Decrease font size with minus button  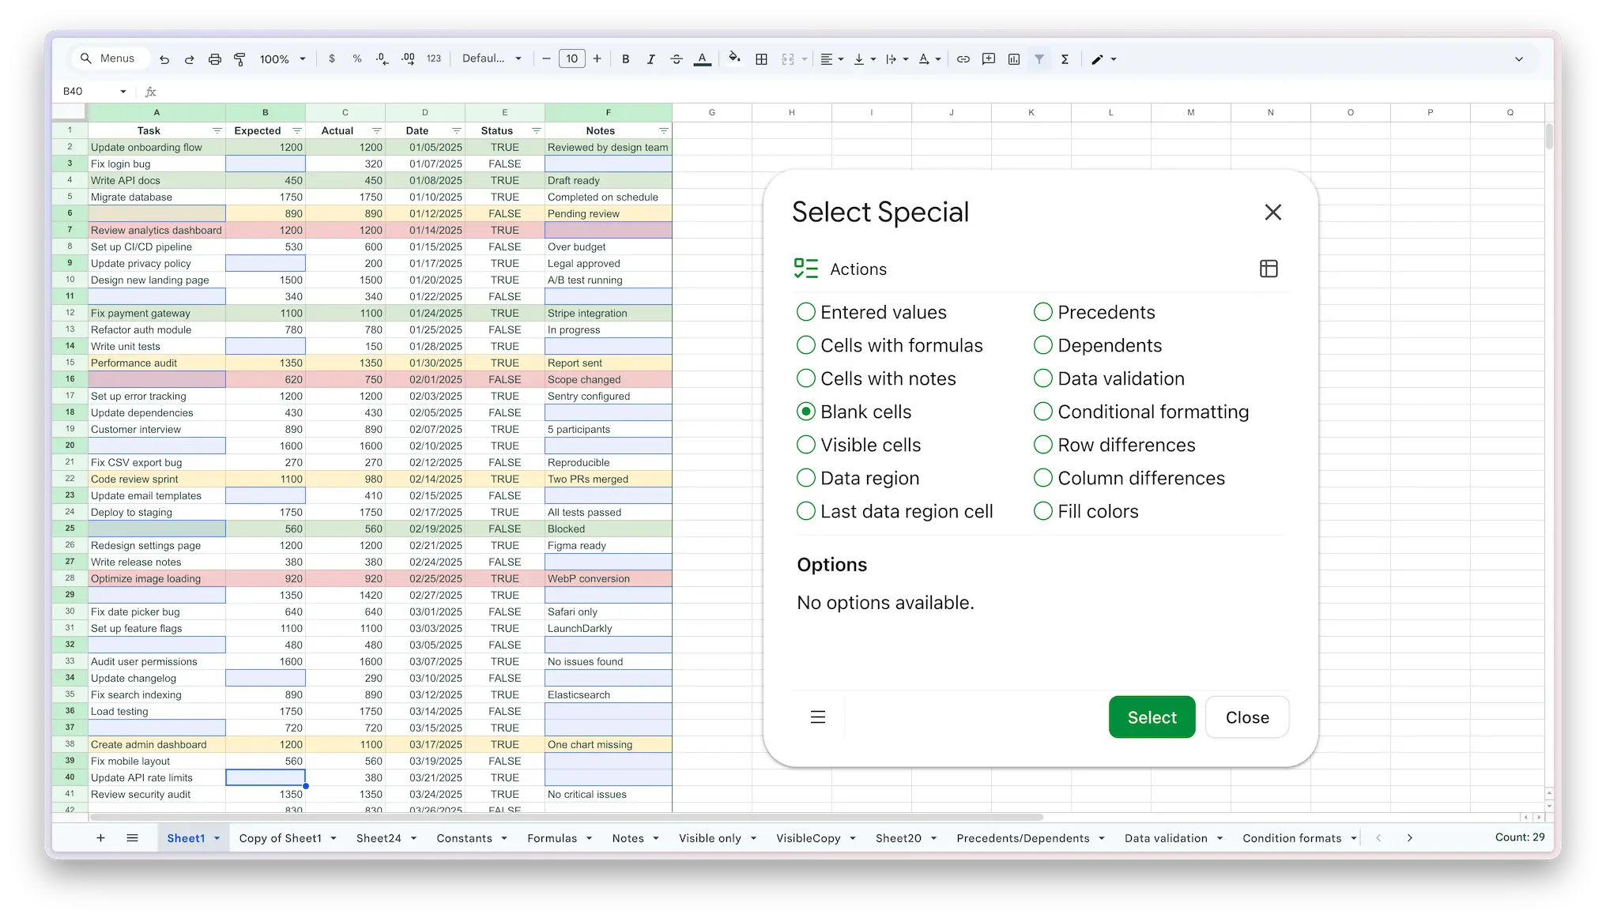click(x=546, y=59)
